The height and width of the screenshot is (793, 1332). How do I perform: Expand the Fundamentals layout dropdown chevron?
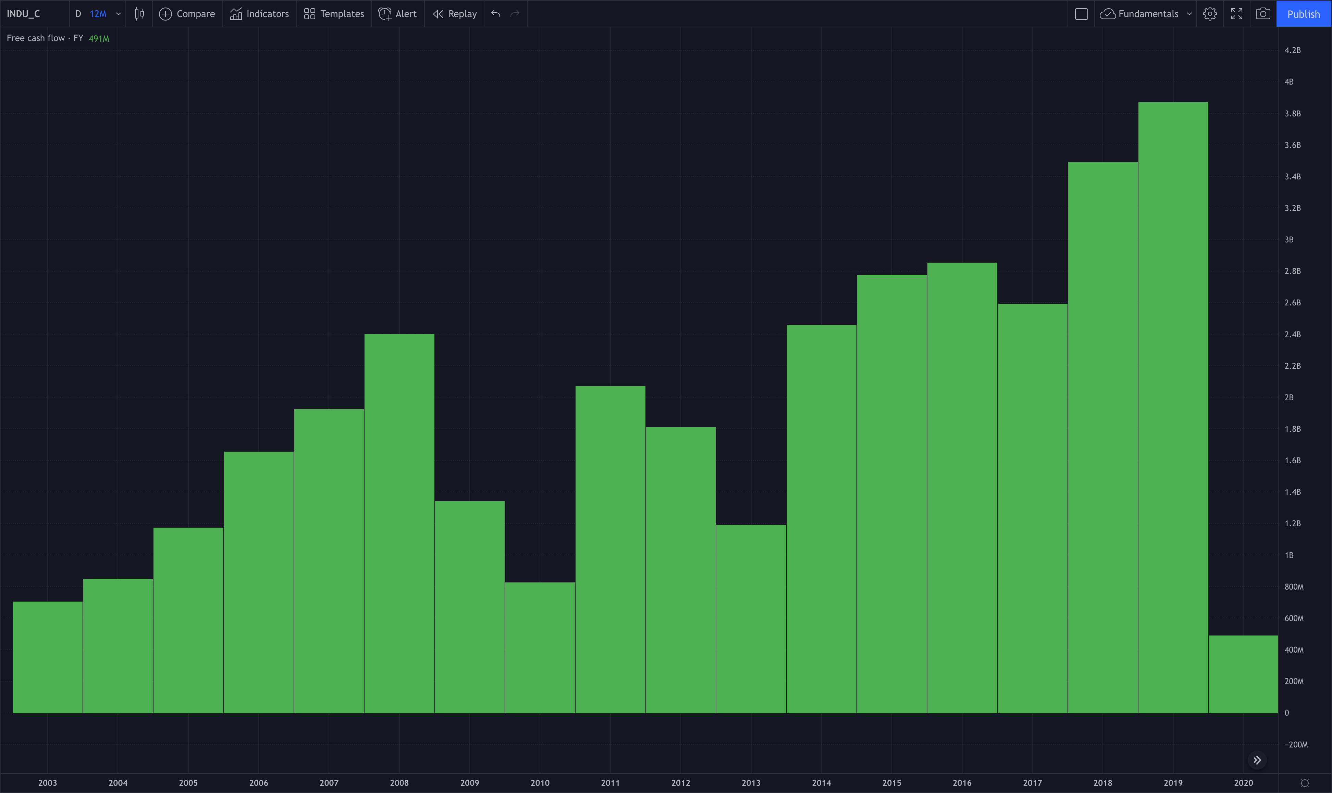(x=1189, y=14)
